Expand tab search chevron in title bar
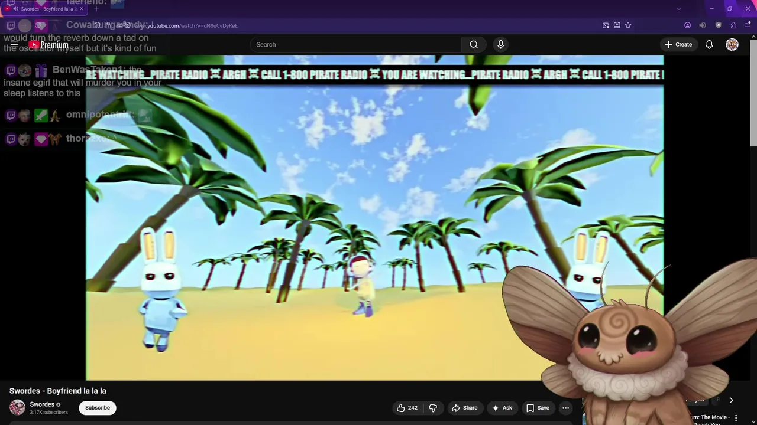Image resolution: width=757 pixels, height=425 pixels. tap(679, 9)
